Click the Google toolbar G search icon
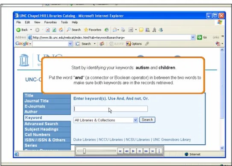Viewport: 232px width, 166px height. [77, 44]
